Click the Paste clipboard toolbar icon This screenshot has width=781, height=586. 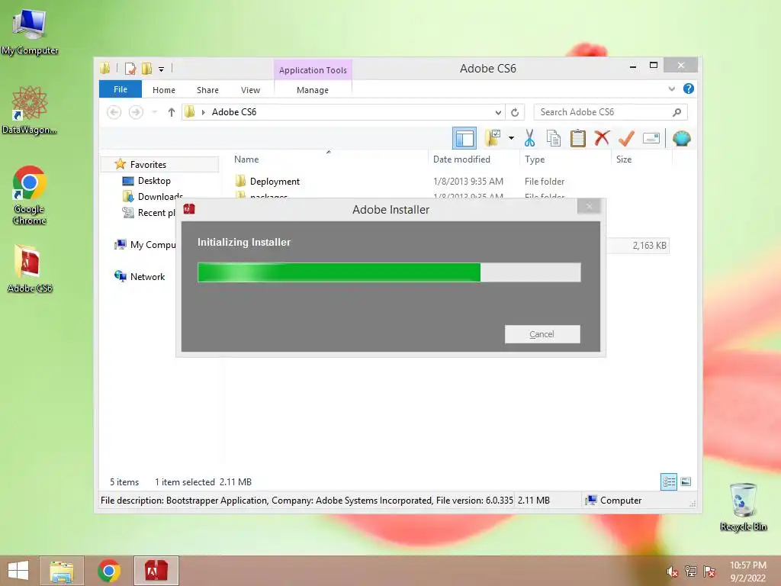(578, 138)
